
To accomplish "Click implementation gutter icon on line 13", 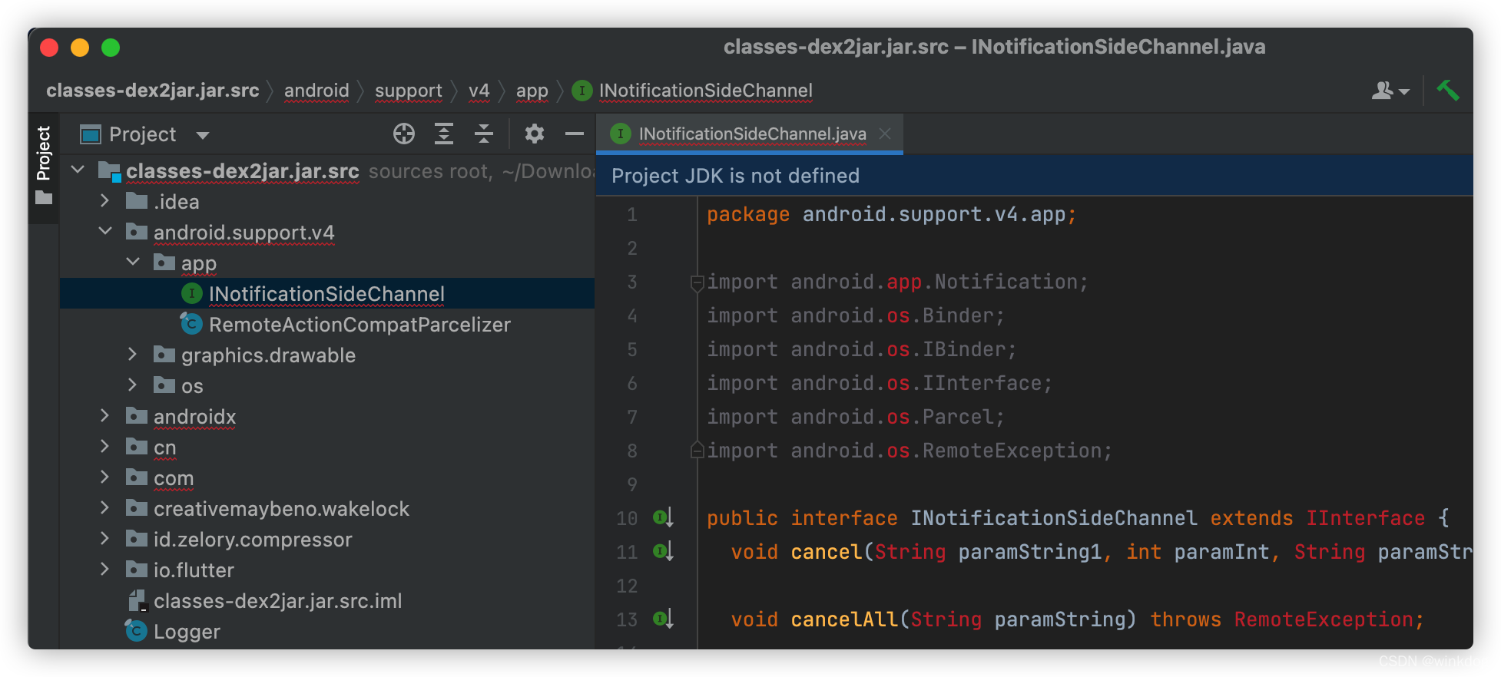I will [x=664, y=619].
